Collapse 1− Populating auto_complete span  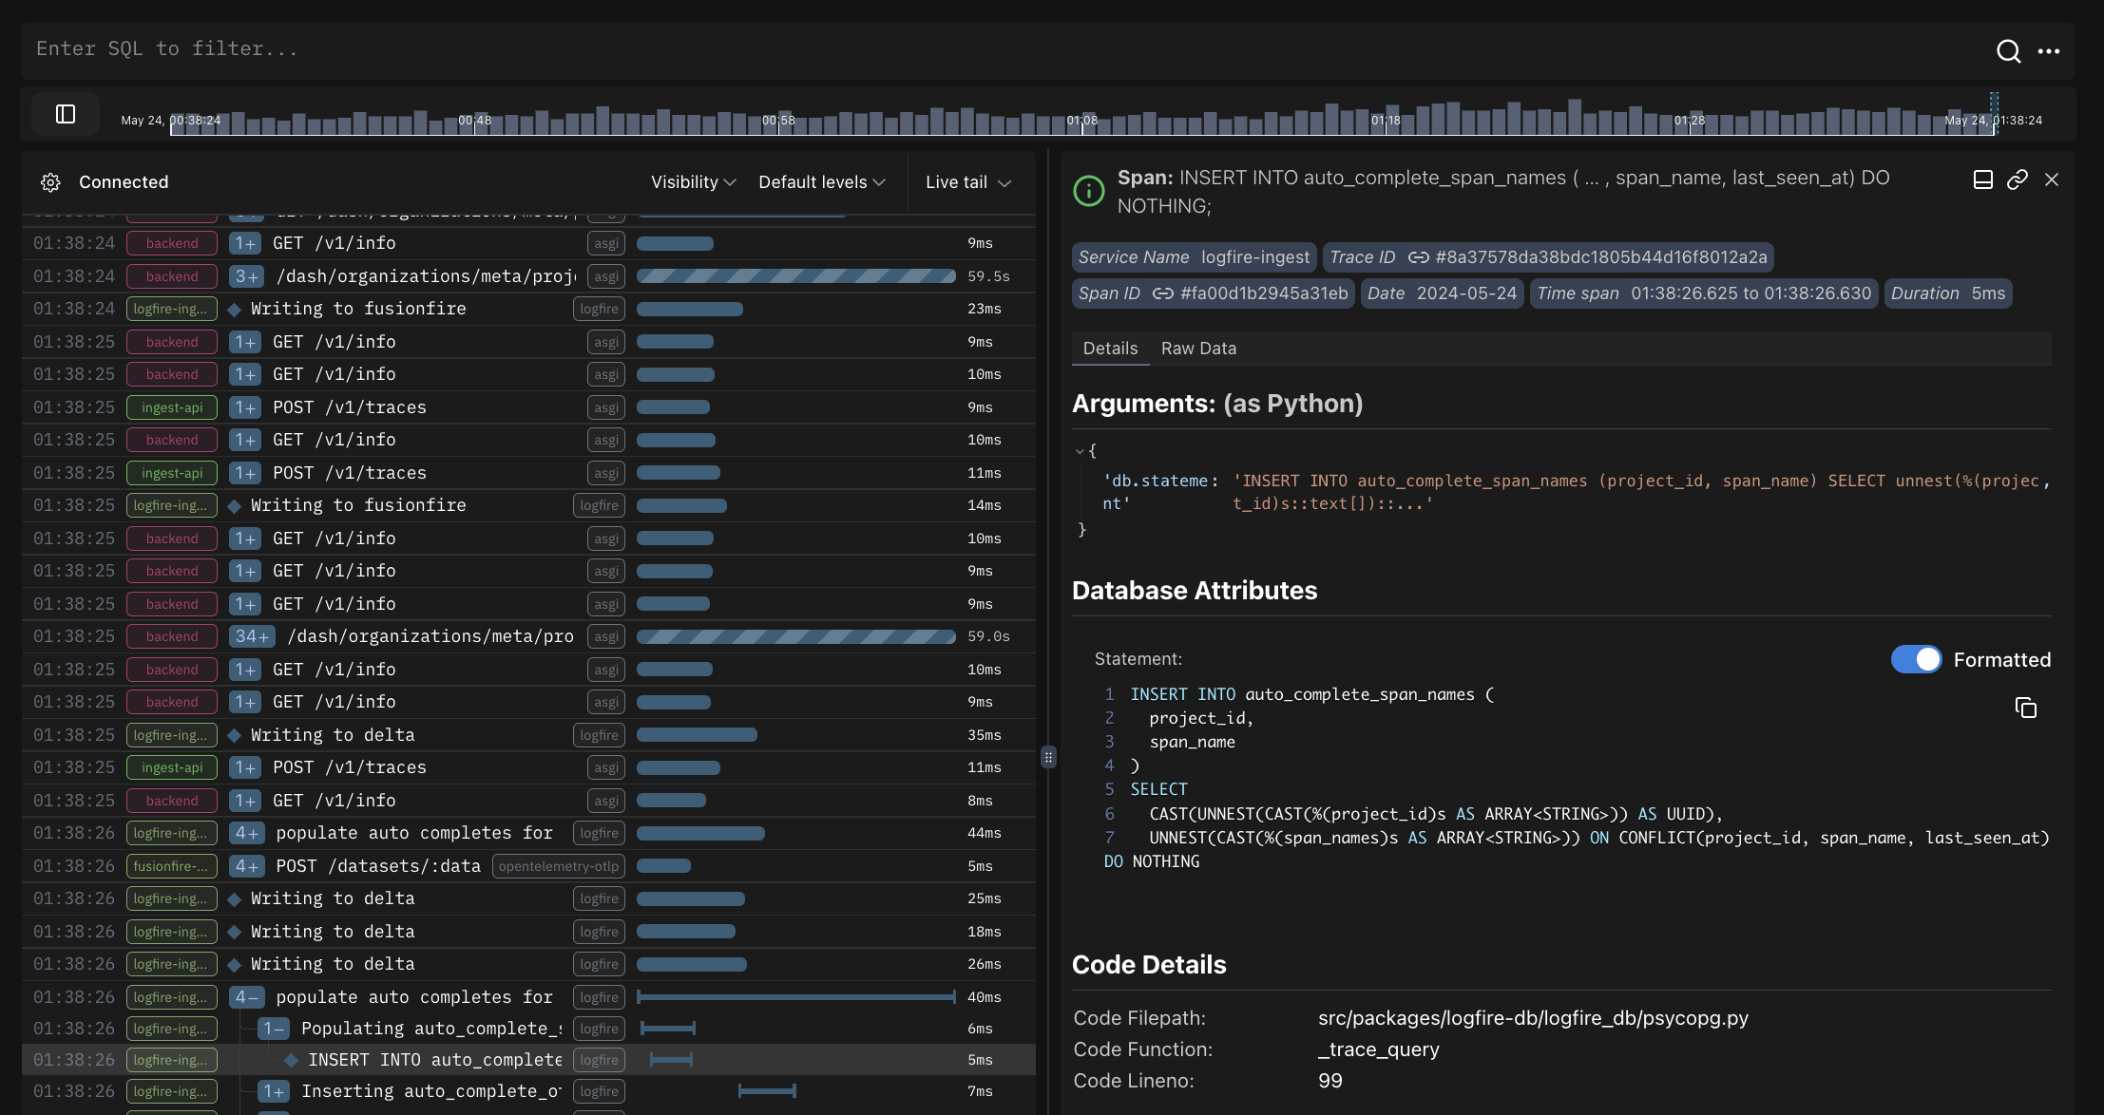coord(274,1029)
